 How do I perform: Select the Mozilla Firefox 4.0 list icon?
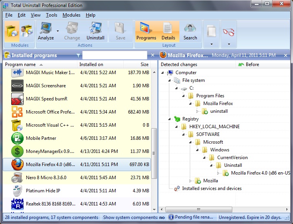click(x=17, y=165)
